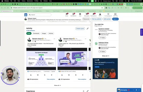Like the Hybrid Backlink Model post
The width and height of the screenshot is (143, 92).
(31, 75)
